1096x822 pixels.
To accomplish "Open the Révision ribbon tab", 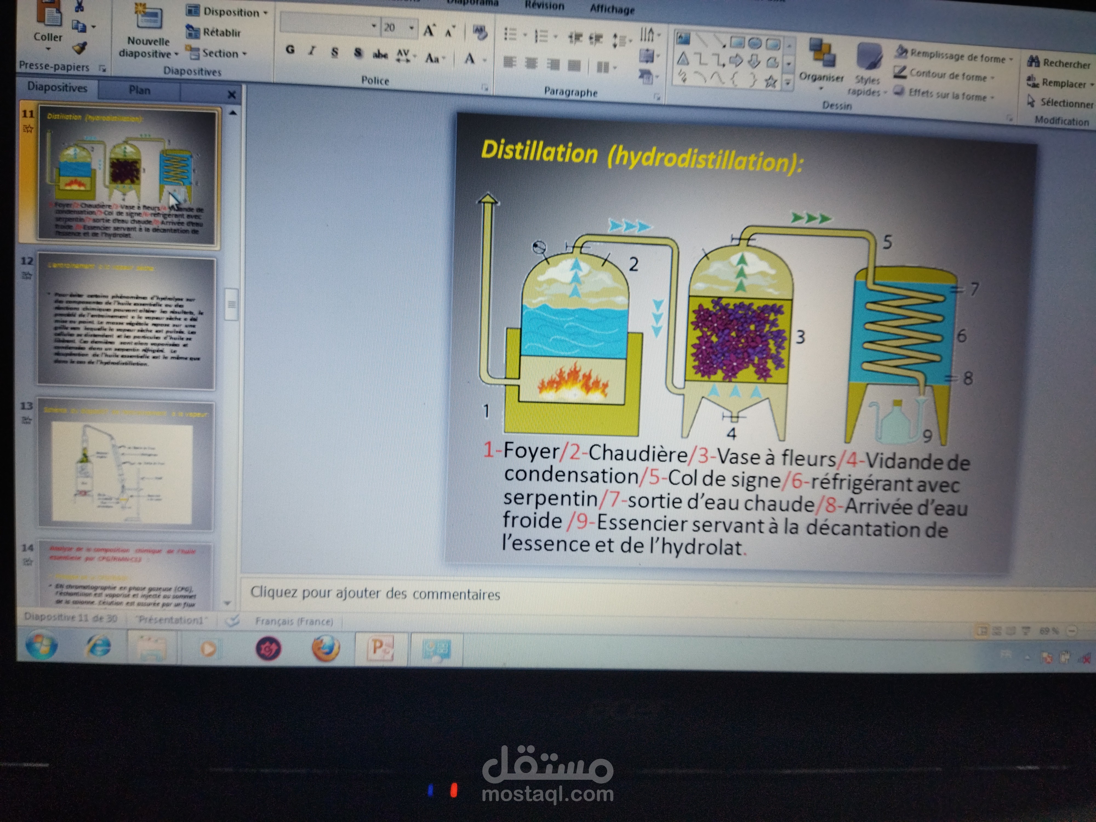I will coord(544,5).
